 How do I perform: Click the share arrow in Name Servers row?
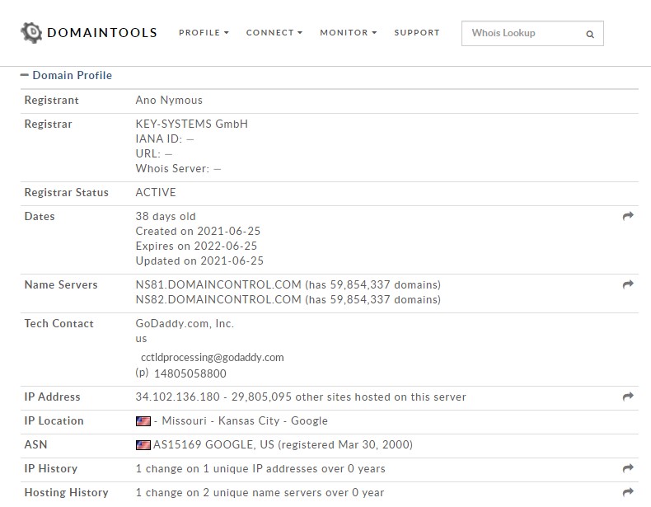click(x=628, y=284)
